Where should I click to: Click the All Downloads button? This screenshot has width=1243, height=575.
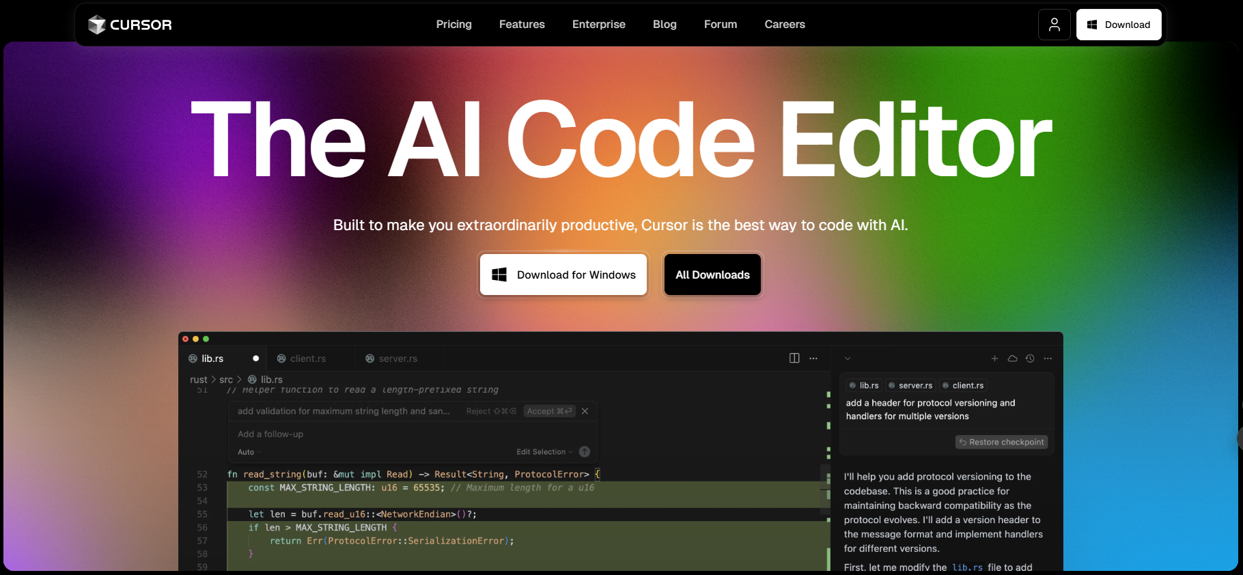712,275
